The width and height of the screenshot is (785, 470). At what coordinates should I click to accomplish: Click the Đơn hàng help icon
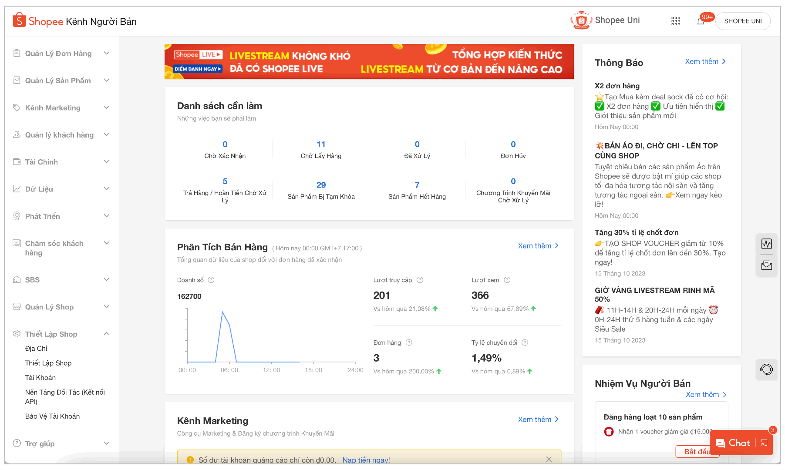coord(409,342)
